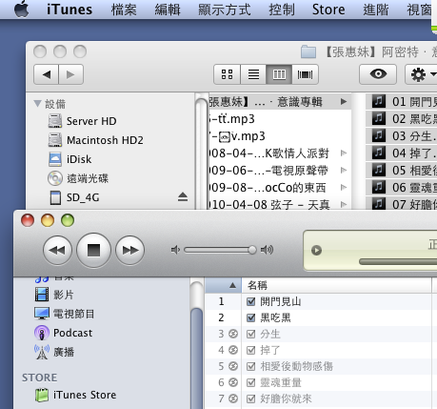Uncheck the 黑吃黑 track checkbox
The width and height of the screenshot is (437, 409).
pyautogui.click(x=251, y=317)
